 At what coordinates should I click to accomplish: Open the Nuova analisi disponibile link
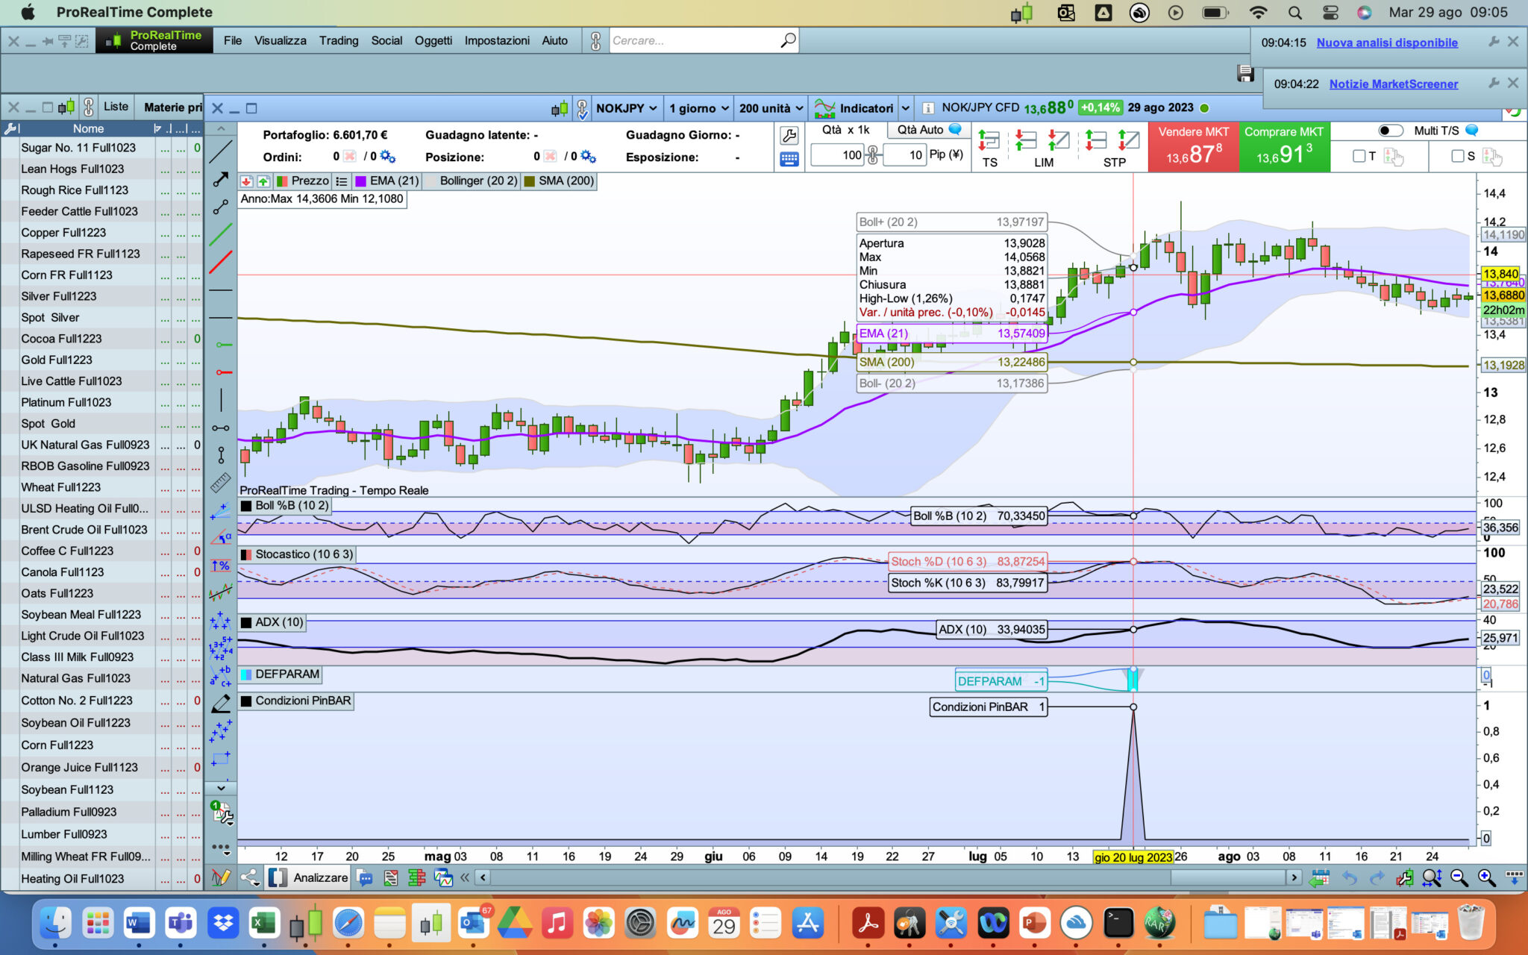(x=1386, y=43)
